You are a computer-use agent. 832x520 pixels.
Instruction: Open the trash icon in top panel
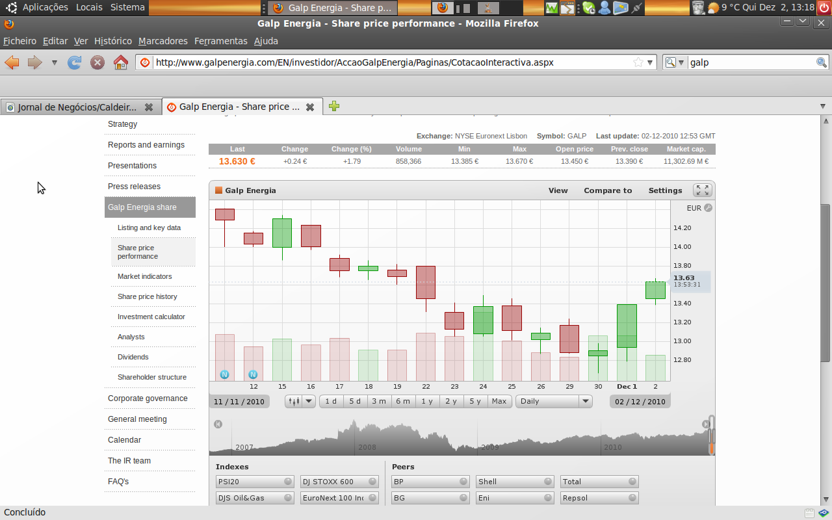698,8
